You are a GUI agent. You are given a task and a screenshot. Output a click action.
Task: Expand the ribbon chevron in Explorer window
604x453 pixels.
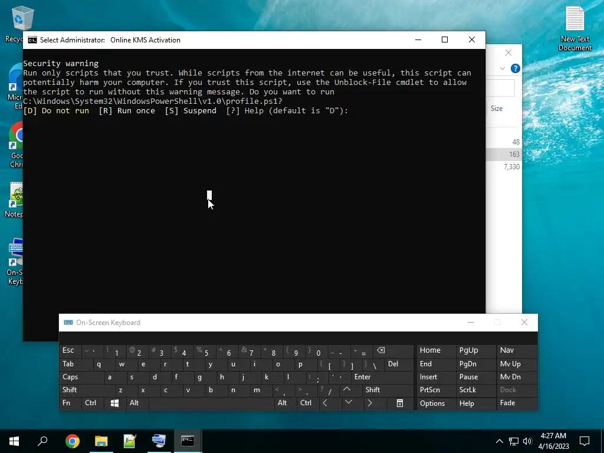pos(503,68)
